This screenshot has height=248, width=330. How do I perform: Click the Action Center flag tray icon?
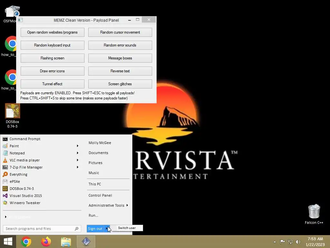pos(282,242)
